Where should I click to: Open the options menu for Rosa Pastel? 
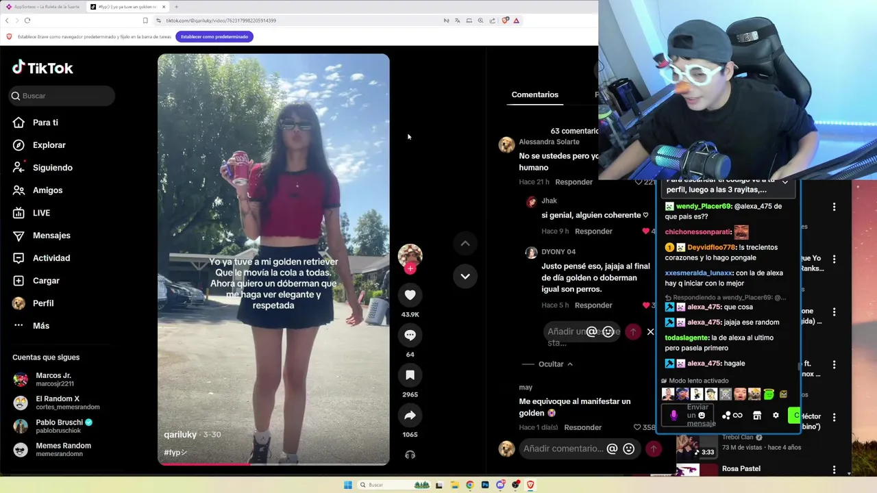point(834,470)
